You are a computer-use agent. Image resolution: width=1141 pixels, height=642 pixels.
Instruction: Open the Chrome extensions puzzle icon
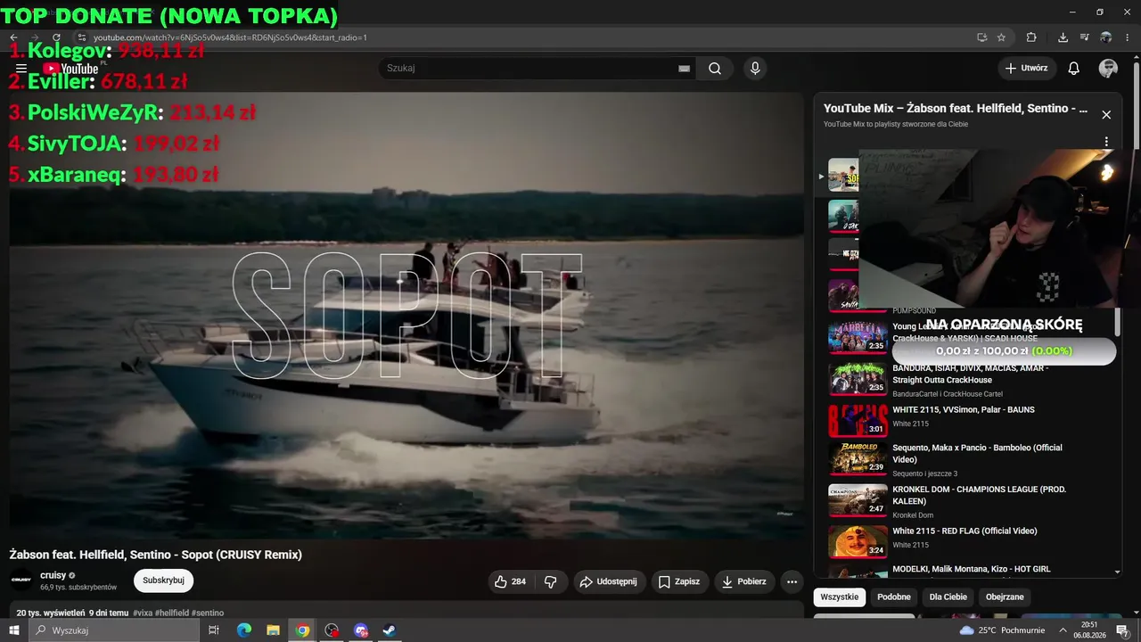1031,37
